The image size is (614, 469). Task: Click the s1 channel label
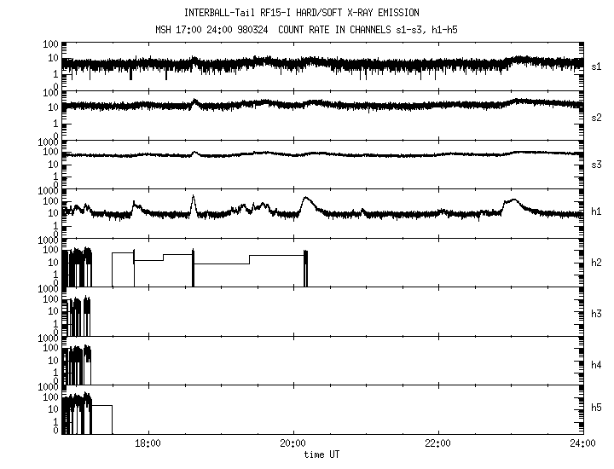(x=597, y=66)
